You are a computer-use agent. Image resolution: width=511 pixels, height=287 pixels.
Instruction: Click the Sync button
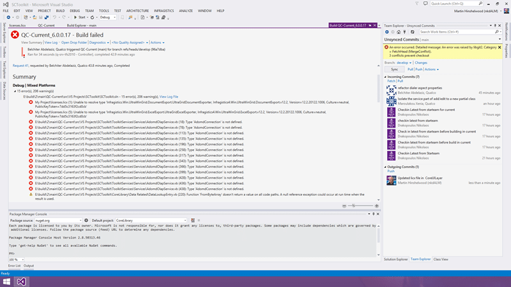point(394,70)
